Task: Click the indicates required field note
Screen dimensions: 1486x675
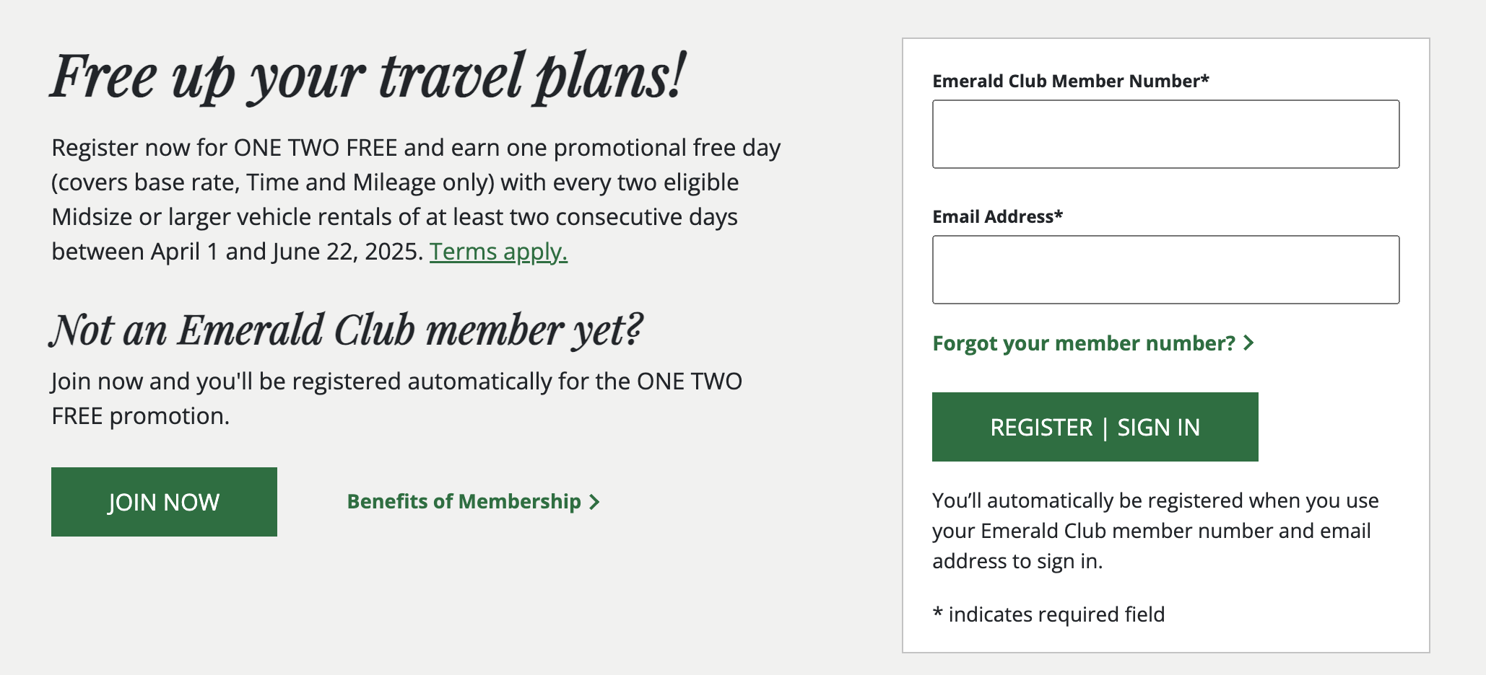Action: click(x=1056, y=614)
